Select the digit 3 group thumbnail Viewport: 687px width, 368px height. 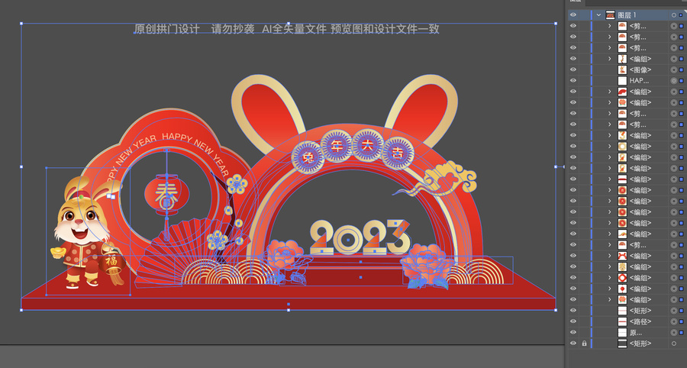pos(622,135)
